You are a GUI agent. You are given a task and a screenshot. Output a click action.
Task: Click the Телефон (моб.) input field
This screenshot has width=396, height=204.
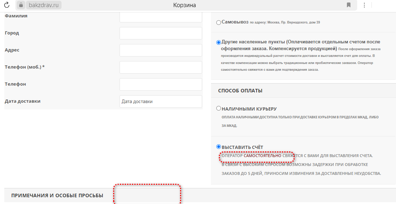pyautogui.click(x=161, y=67)
